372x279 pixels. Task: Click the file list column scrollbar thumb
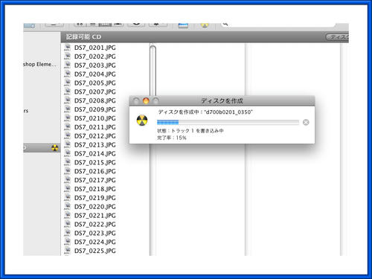[153, 71]
